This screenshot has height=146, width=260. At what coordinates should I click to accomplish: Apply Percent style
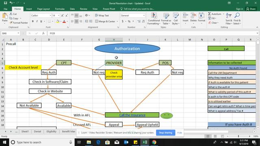point(129,21)
